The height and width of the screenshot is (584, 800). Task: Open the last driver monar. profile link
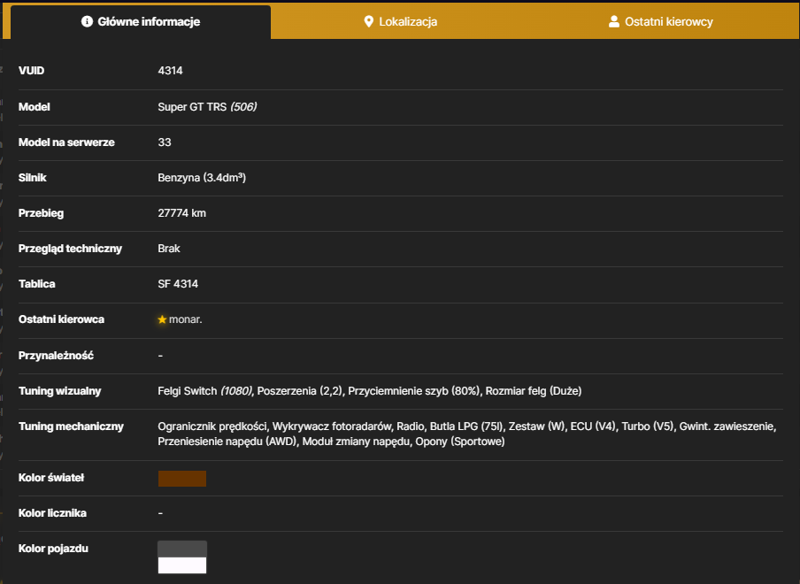[185, 319]
